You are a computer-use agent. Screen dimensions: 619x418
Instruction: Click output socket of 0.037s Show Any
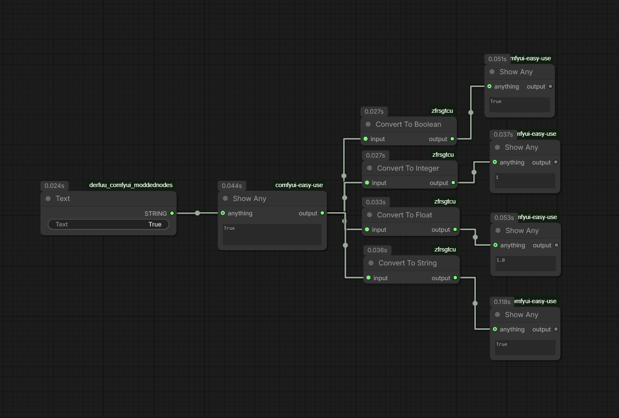click(x=556, y=162)
